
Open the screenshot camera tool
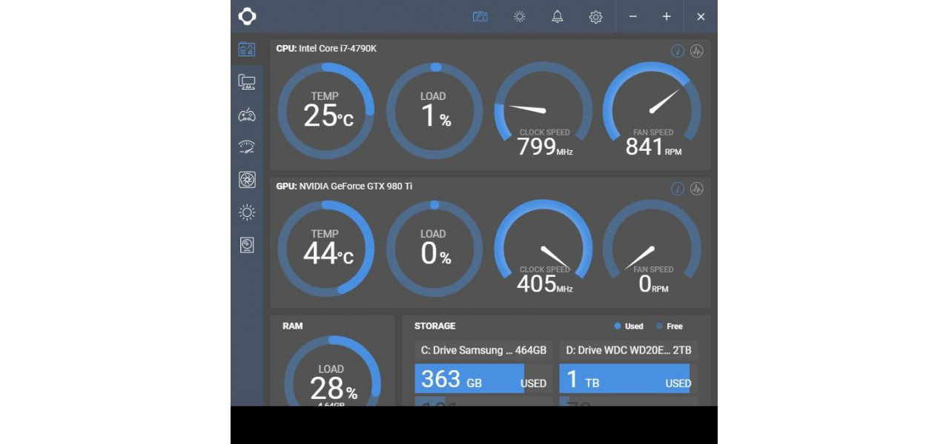(x=480, y=16)
